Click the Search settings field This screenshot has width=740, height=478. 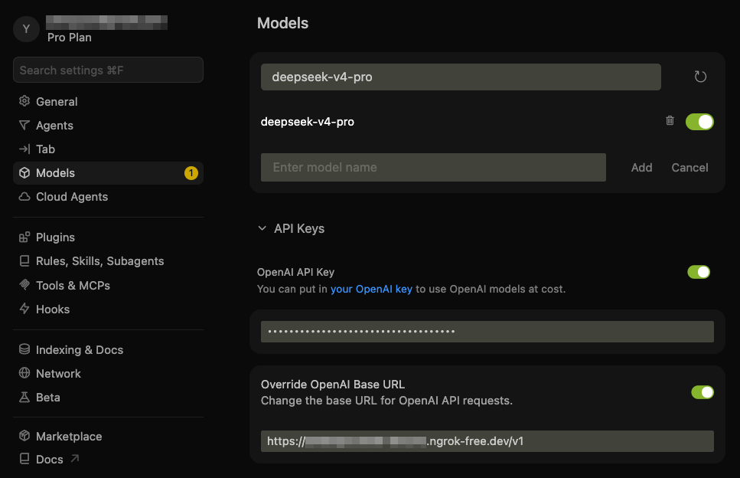[108, 70]
